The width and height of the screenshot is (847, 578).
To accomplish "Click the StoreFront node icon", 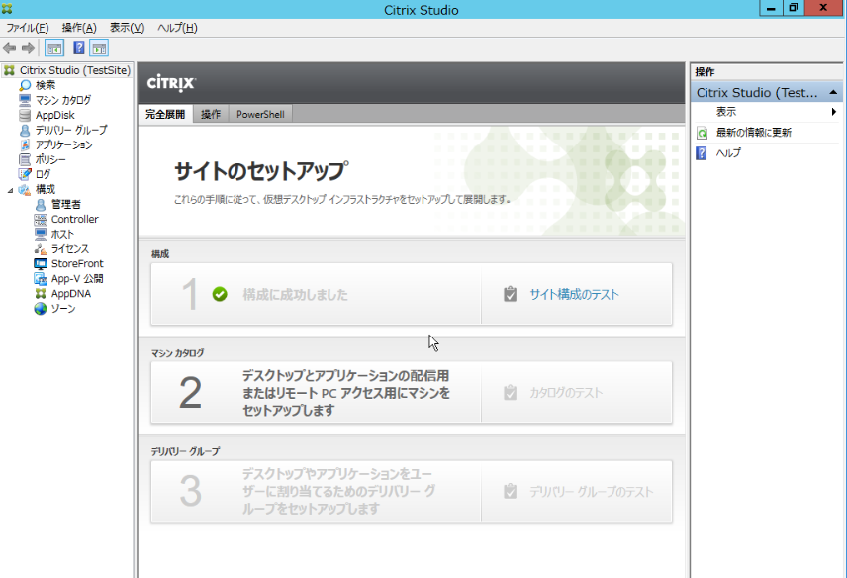I will pyautogui.click(x=41, y=263).
